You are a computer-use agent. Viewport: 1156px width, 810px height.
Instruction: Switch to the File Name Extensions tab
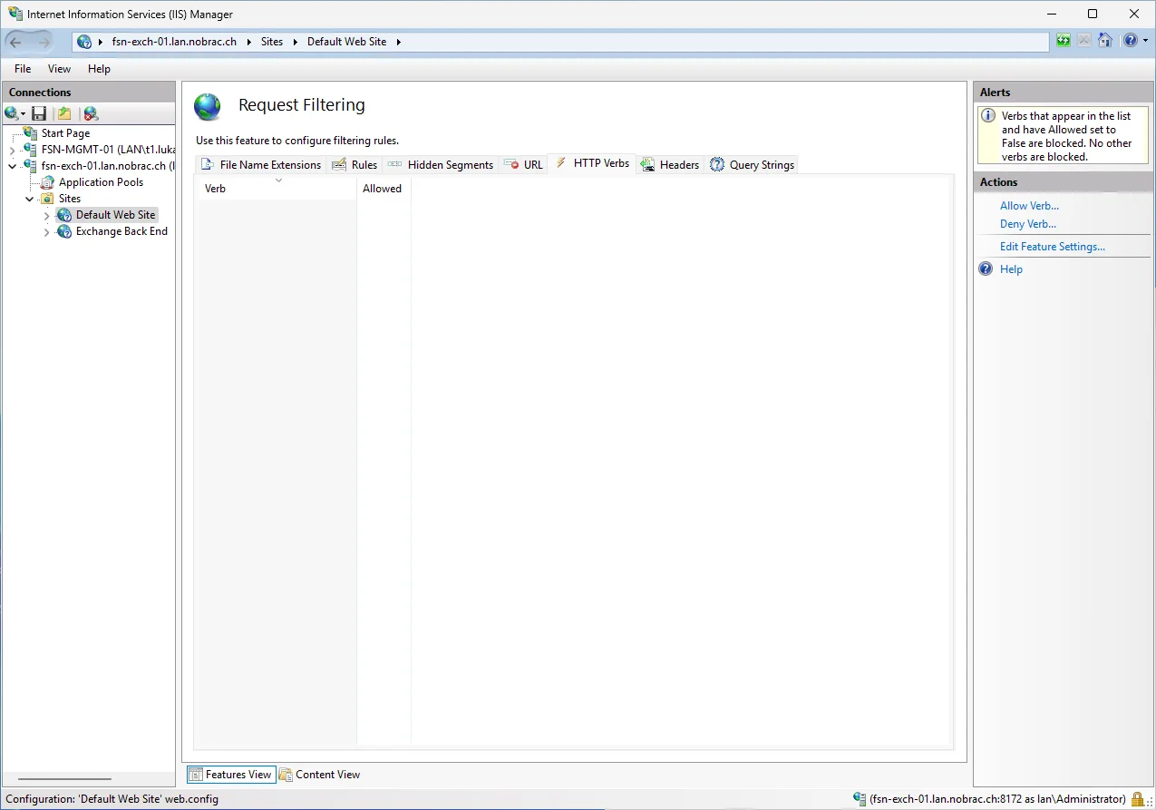(x=261, y=164)
